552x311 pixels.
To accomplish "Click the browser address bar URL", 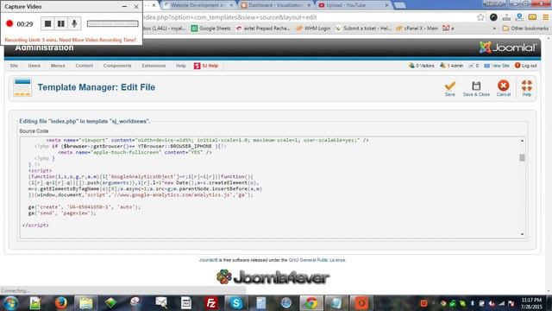I will pos(230,17).
